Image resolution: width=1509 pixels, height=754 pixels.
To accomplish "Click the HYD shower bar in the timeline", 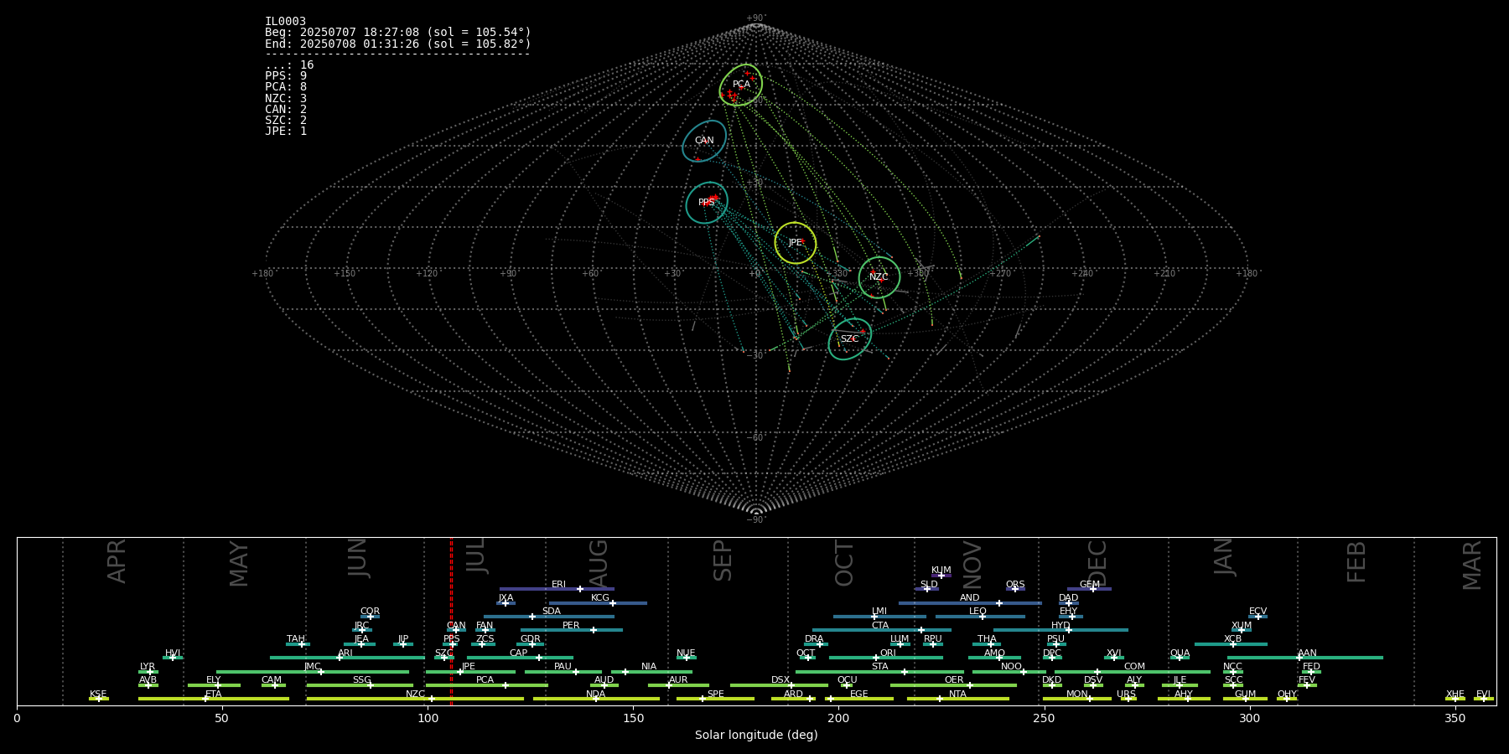I will pyautogui.click(x=1060, y=630).
